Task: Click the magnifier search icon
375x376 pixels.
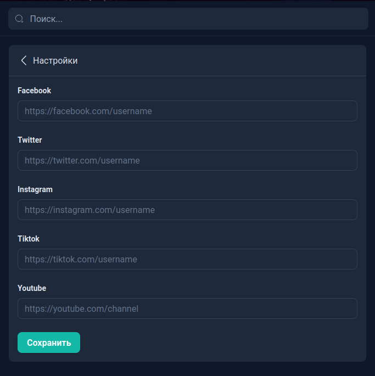Action: [19, 19]
